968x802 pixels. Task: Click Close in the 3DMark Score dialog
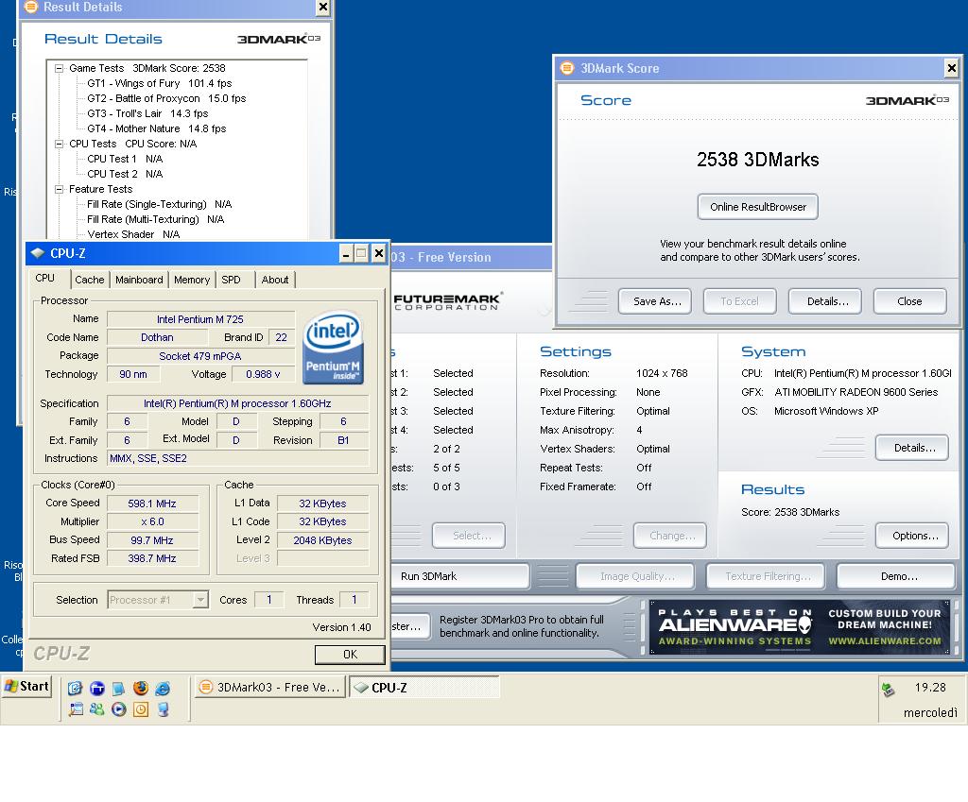(x=910, y=301)
